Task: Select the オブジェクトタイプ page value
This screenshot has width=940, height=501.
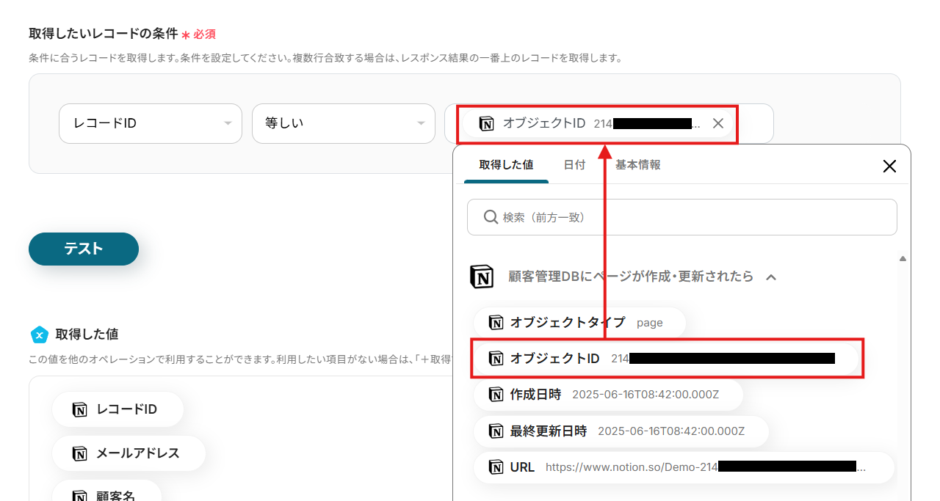Action: [579, 323]
